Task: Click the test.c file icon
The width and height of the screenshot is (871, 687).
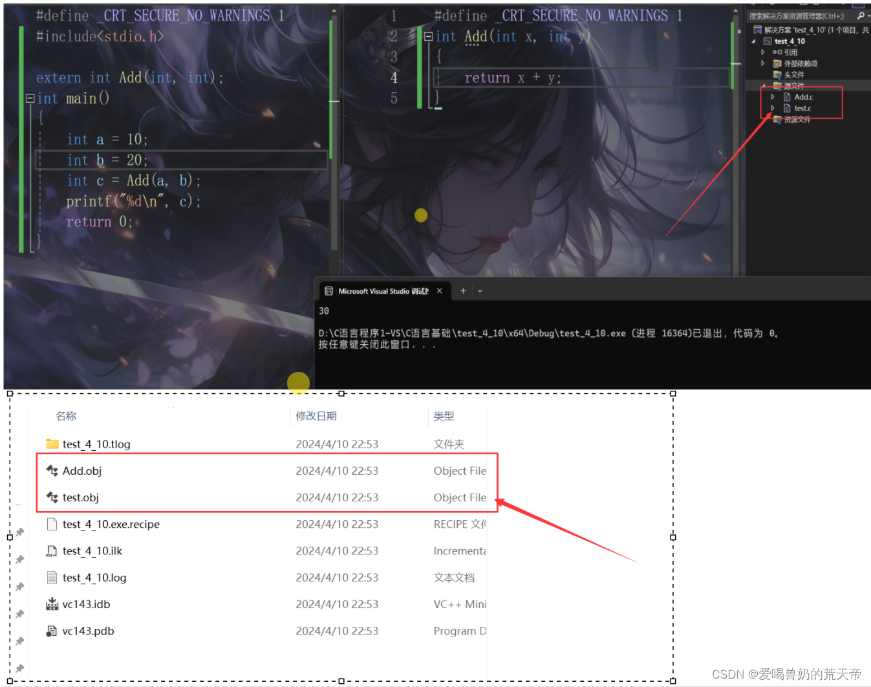Action: [787, 108]
